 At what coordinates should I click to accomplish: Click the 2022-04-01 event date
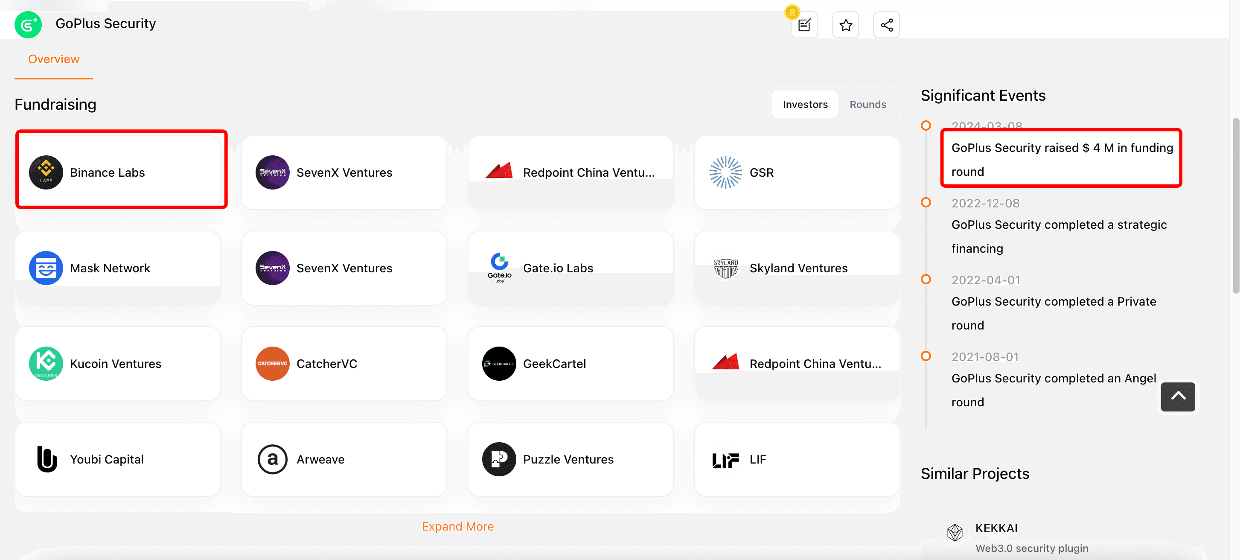click(x=985, y=280)
